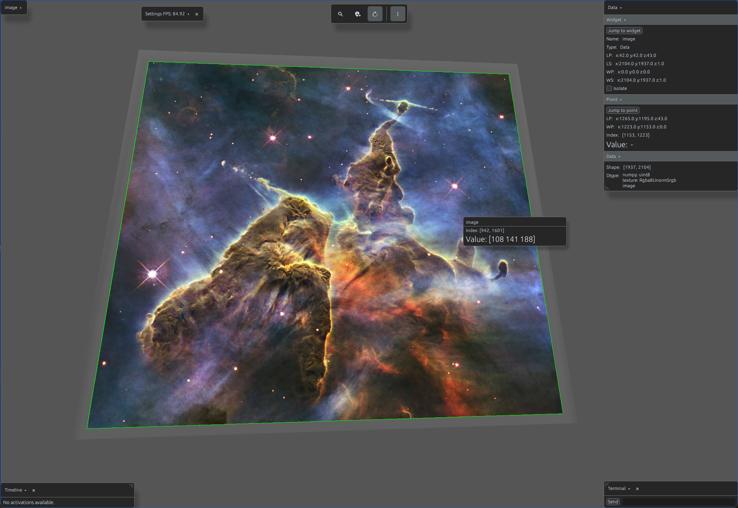Close the Terminal panel

pos(637,489)
